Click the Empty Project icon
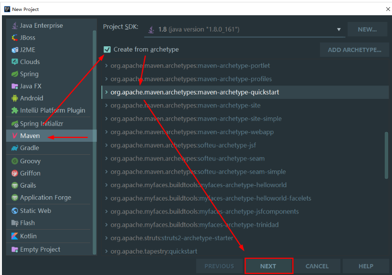392x275 pixels. (x=15, y=249)
